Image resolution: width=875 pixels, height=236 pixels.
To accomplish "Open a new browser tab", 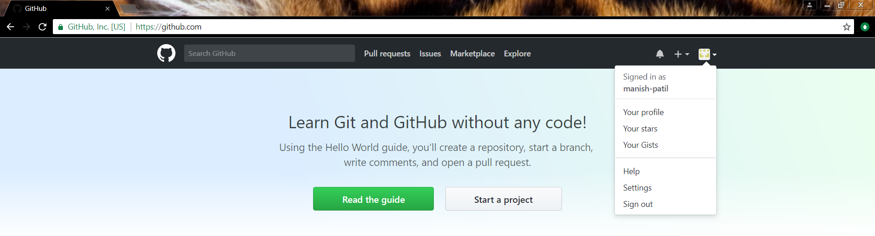I will coord(129,9).
